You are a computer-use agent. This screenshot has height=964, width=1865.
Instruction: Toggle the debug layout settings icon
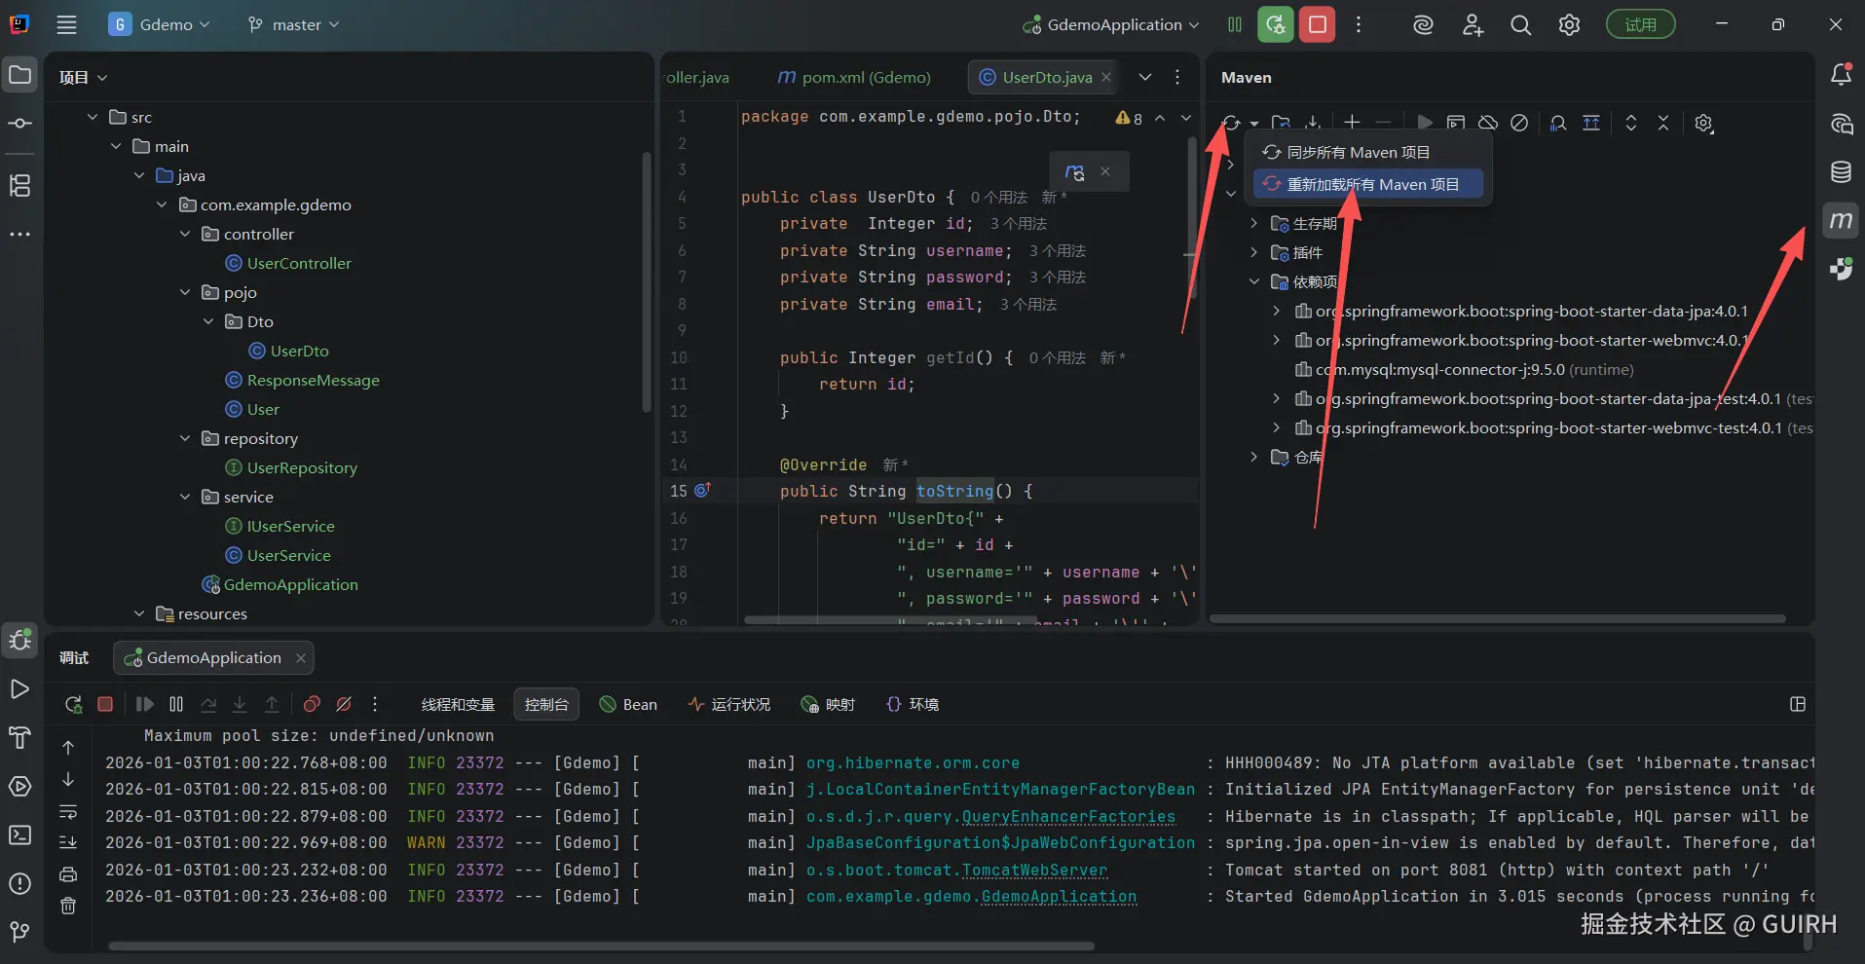pyautogui.click(x=1798, y=704)
